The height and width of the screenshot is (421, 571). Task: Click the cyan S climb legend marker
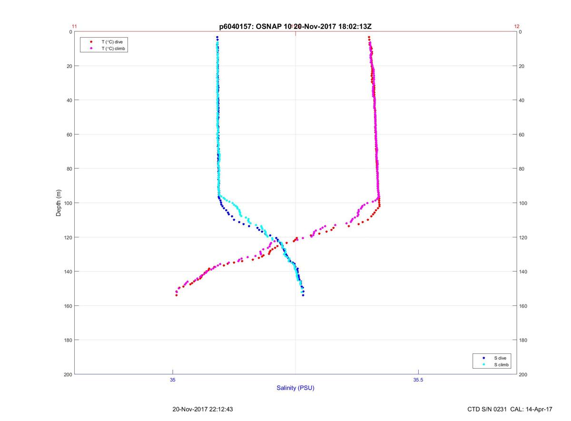pyautogui.click(x=483, y=365)
